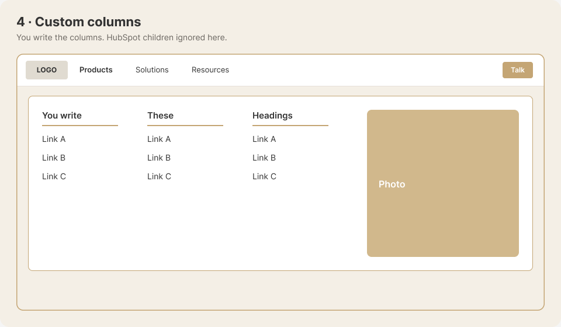Click the 'These' column heading
Screen dimensions: 561x327
[x=160, y=116]
